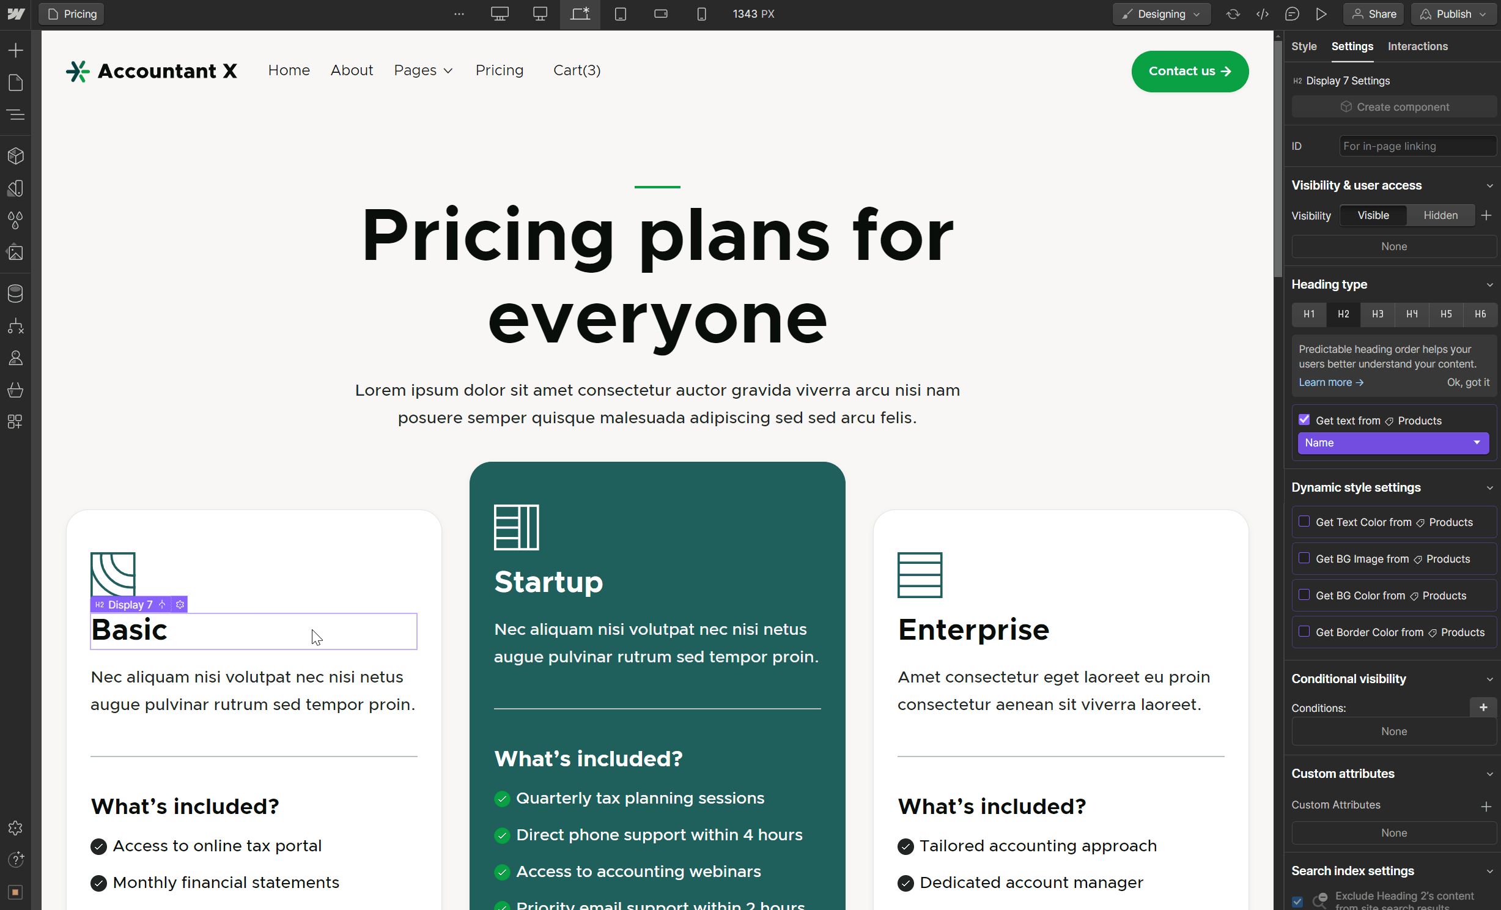Click the Create component button
The image size is (1501, 910).
click(1394, 106)
